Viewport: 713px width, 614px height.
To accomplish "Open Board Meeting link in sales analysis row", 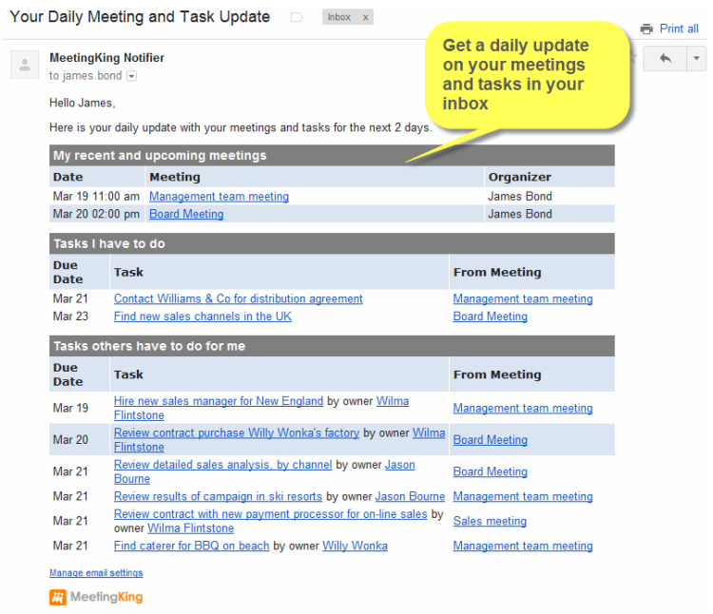I will coord(491,471).
